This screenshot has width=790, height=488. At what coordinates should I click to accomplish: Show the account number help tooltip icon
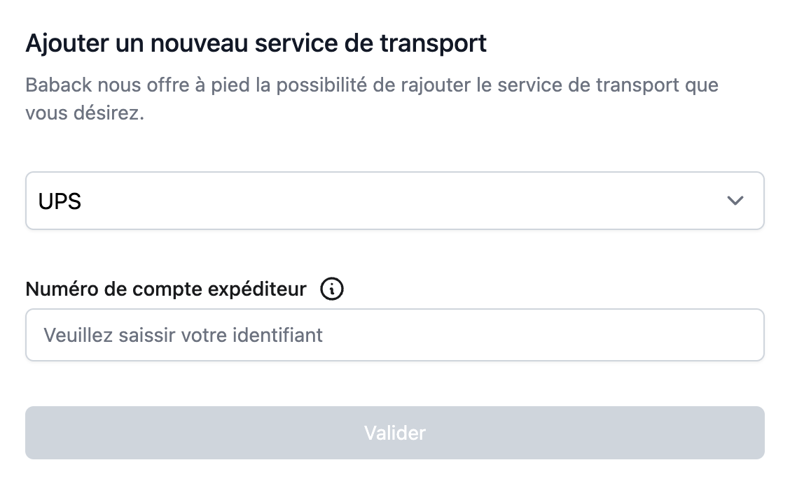click(331, 289)
